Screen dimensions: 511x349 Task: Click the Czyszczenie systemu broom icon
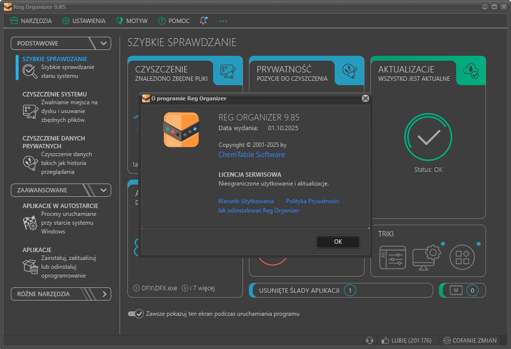30,111
